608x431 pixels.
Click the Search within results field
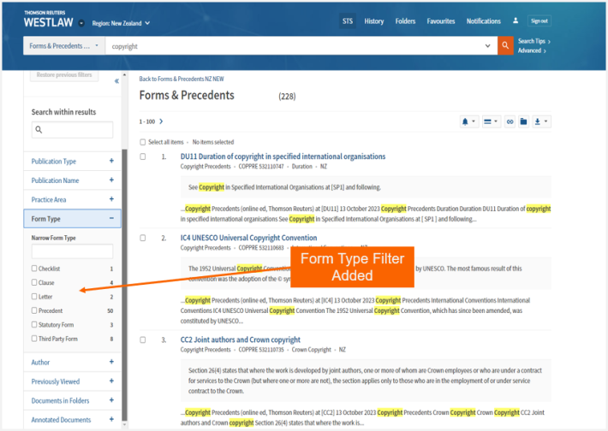(x=72, y=129)
